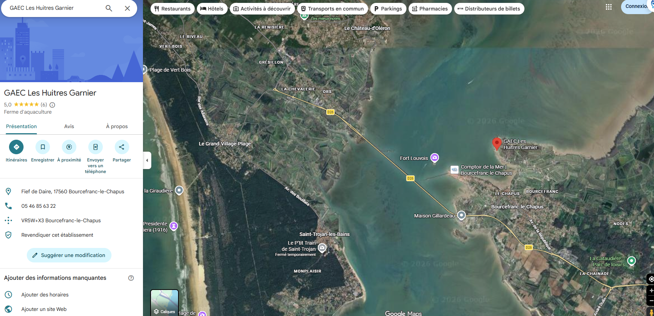Screen dimensions: 654x316
Task: Click the GAEC Les Huitres Garnier pin
Action: [497, 143]
